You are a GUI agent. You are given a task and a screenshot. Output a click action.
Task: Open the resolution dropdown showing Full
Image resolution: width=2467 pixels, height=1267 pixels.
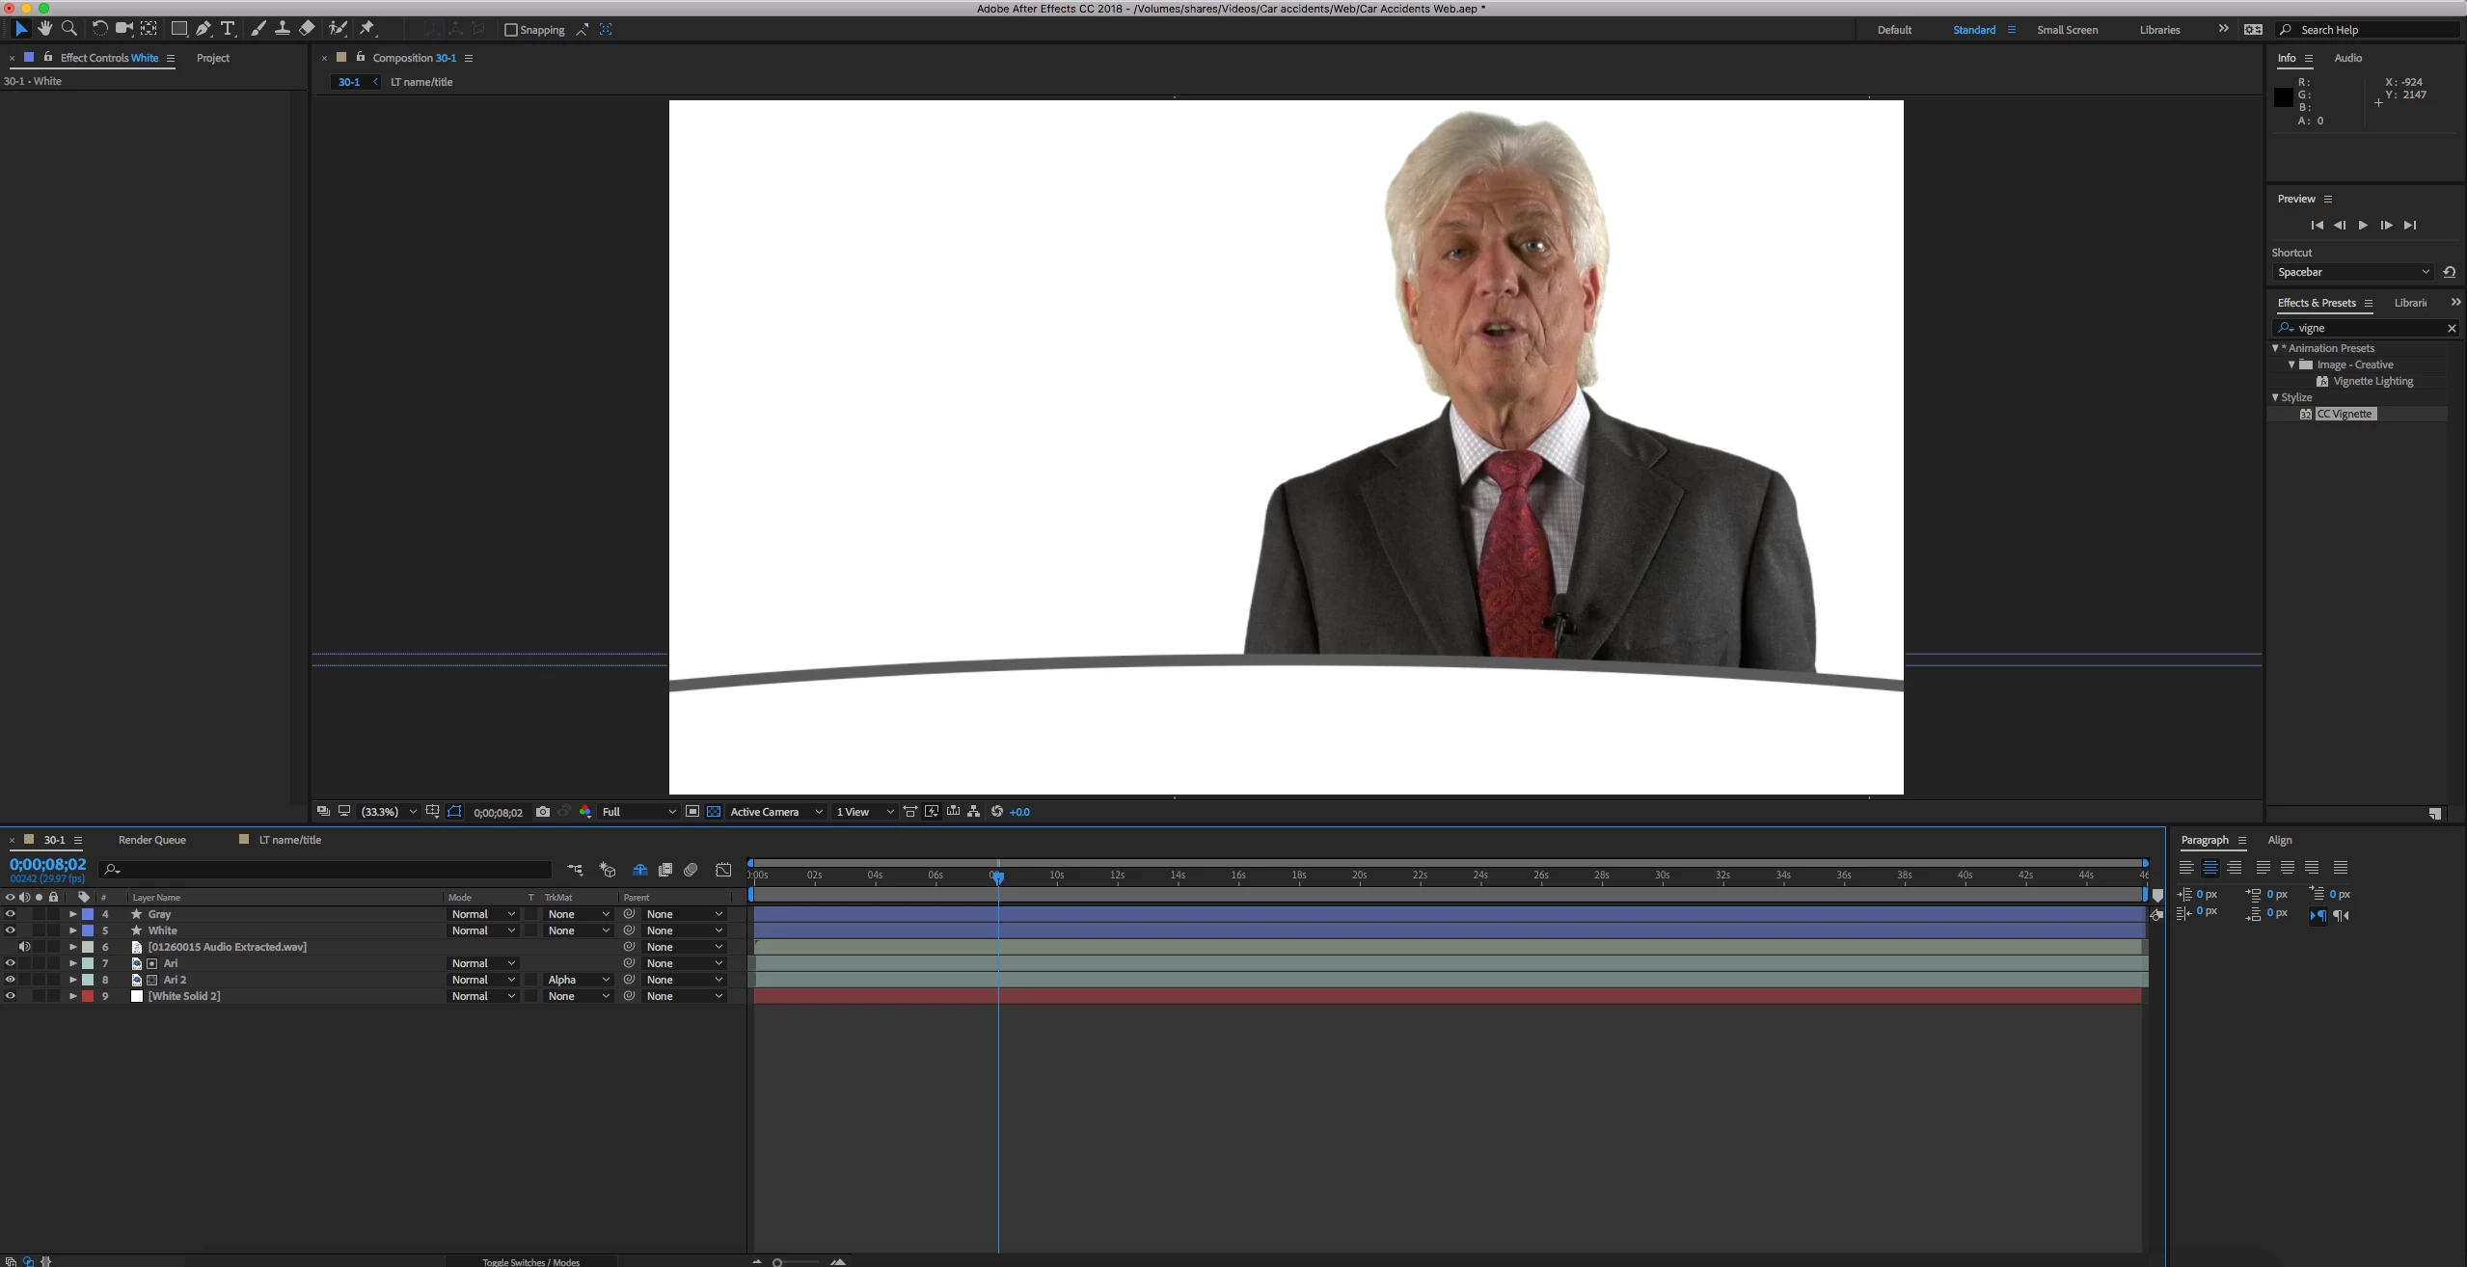[x=638, y=812]
